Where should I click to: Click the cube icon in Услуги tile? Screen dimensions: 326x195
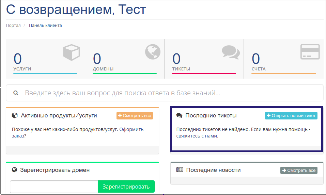pos(72,52)
